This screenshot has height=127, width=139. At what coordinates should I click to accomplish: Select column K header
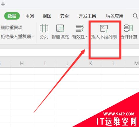click(x=91, y=63)
